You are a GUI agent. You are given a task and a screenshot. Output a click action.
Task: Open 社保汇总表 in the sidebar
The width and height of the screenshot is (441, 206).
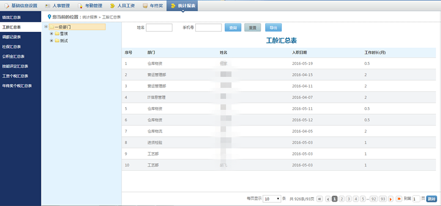point(20,47)
